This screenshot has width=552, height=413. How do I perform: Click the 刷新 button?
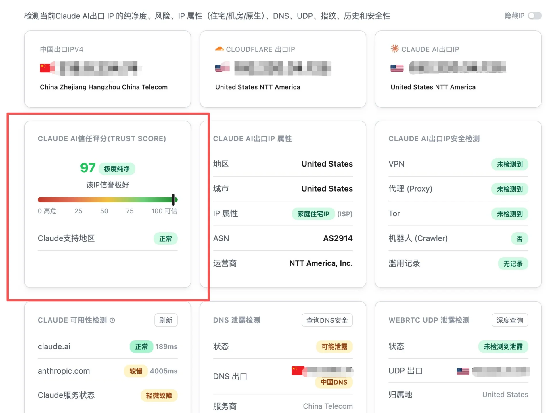pos(166,320)
